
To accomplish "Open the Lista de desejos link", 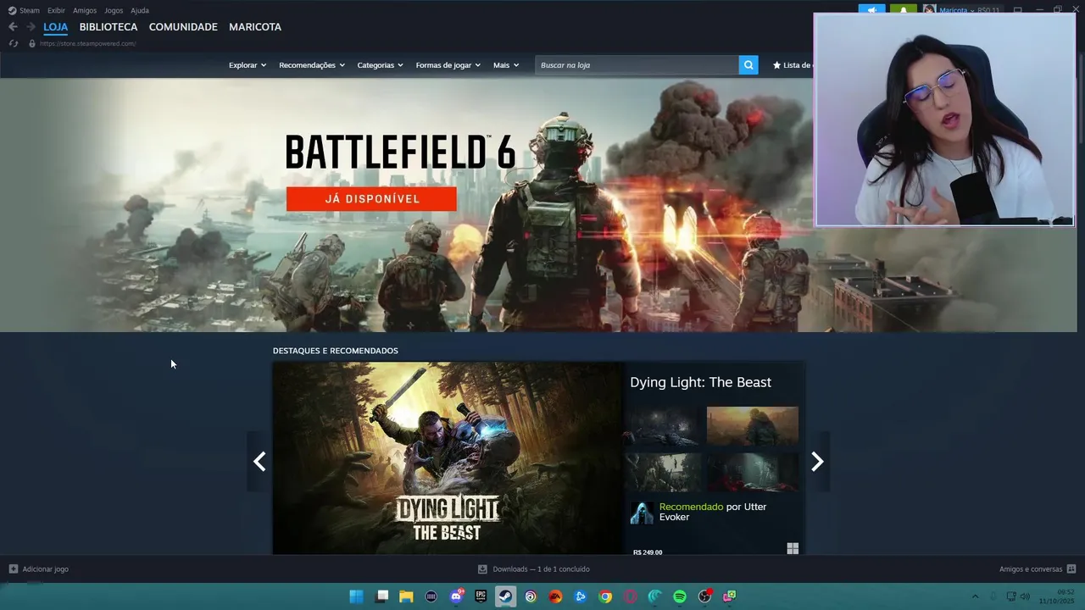I will point(793,65).
